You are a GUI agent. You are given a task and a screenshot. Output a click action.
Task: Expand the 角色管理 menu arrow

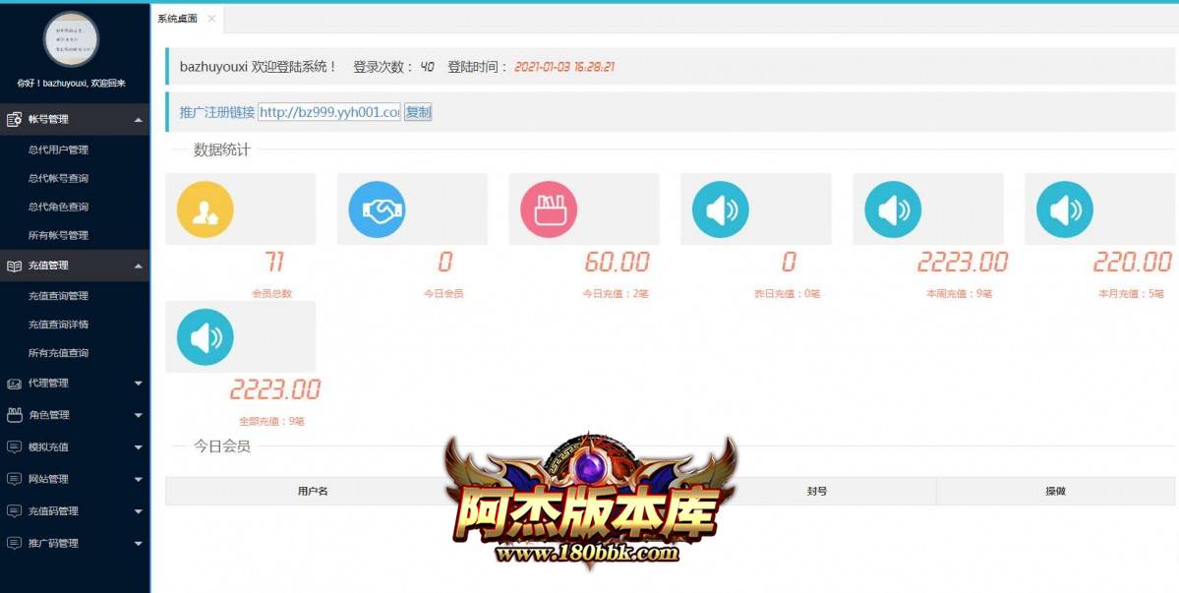[x=138, y=415]
